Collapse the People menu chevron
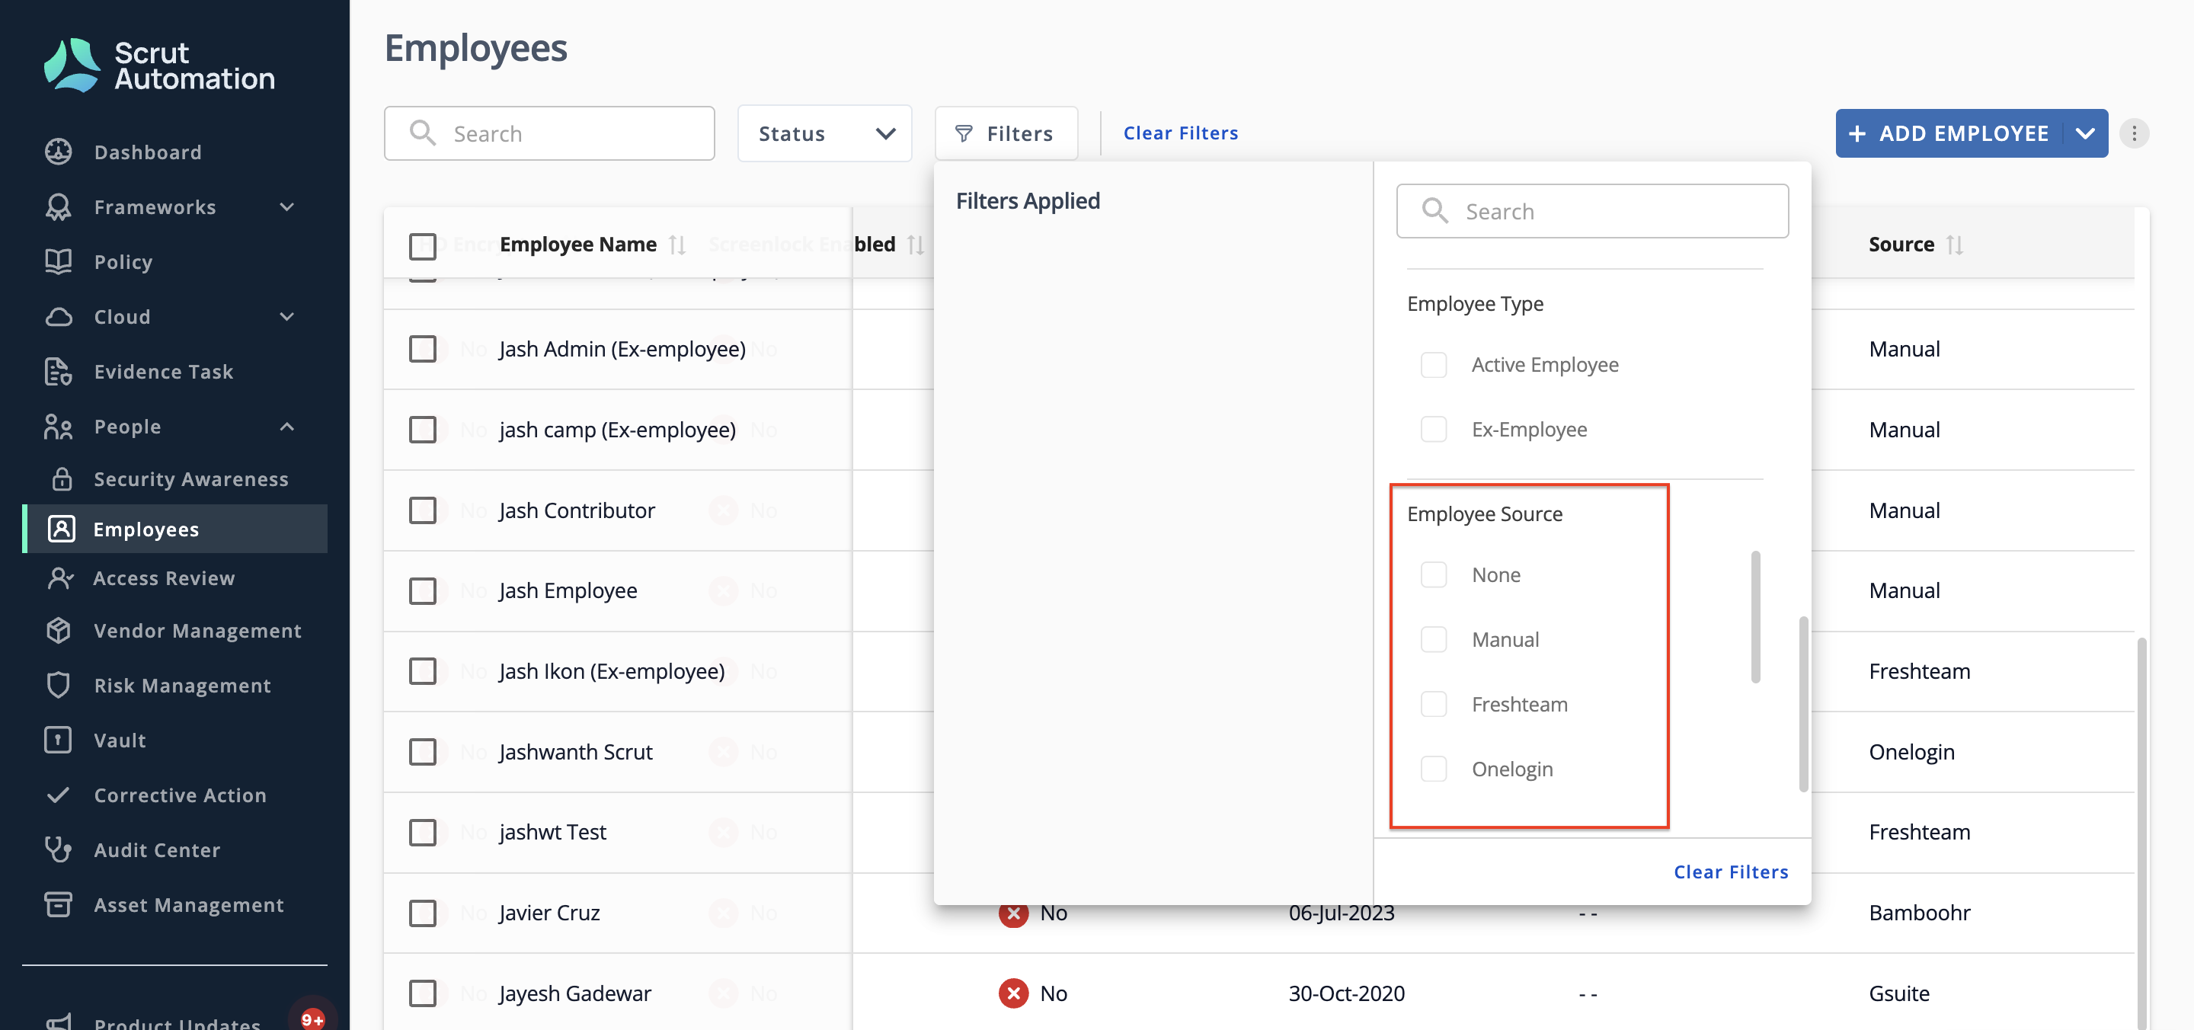2194x1030 pixels. click(287, 427)
